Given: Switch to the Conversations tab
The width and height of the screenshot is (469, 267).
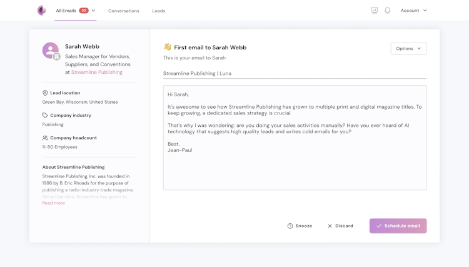Looking at the screenshot, I should pos(124,11).
